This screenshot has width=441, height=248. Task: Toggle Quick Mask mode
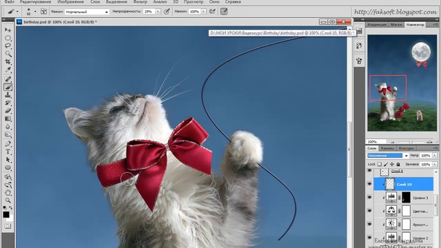(x=8, y=227)
